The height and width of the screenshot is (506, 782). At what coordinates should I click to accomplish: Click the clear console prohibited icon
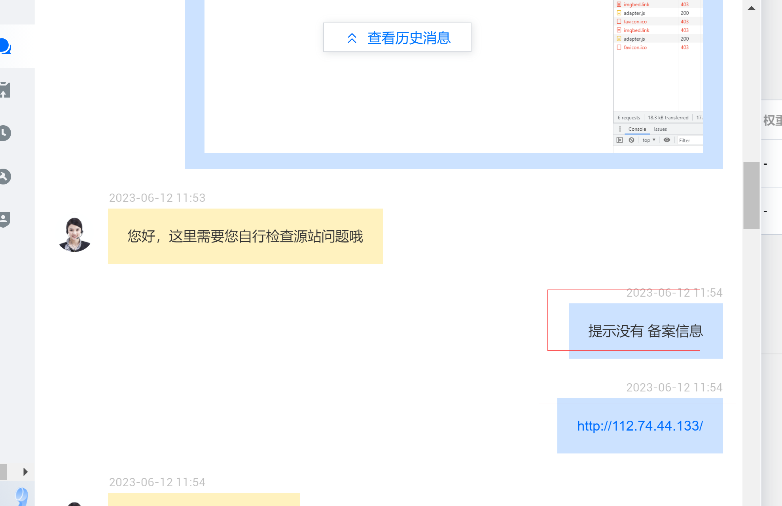tap(631, 140)
